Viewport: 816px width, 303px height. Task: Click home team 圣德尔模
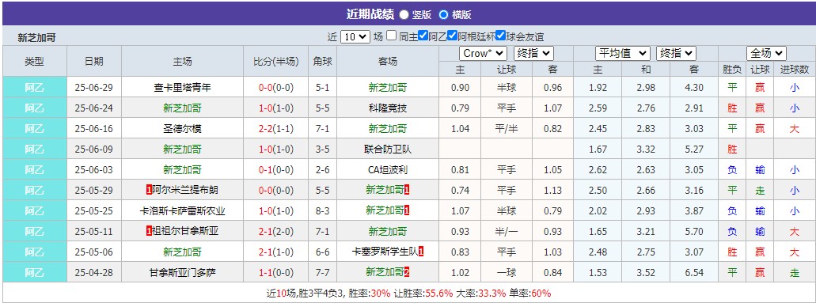coord(182,129)
